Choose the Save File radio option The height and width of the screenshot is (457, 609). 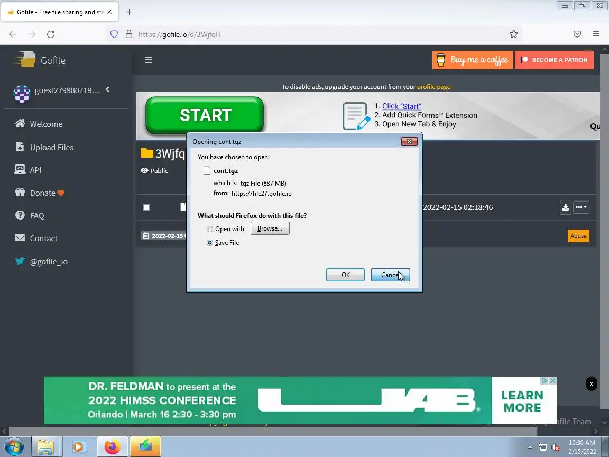(x=210, y=243)
